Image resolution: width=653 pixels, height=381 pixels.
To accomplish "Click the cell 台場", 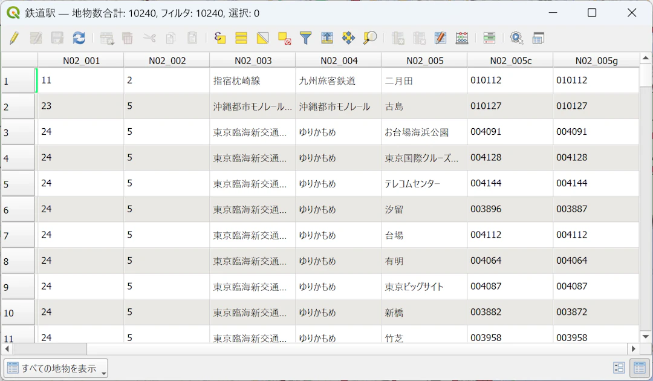I will pos(424,235).
